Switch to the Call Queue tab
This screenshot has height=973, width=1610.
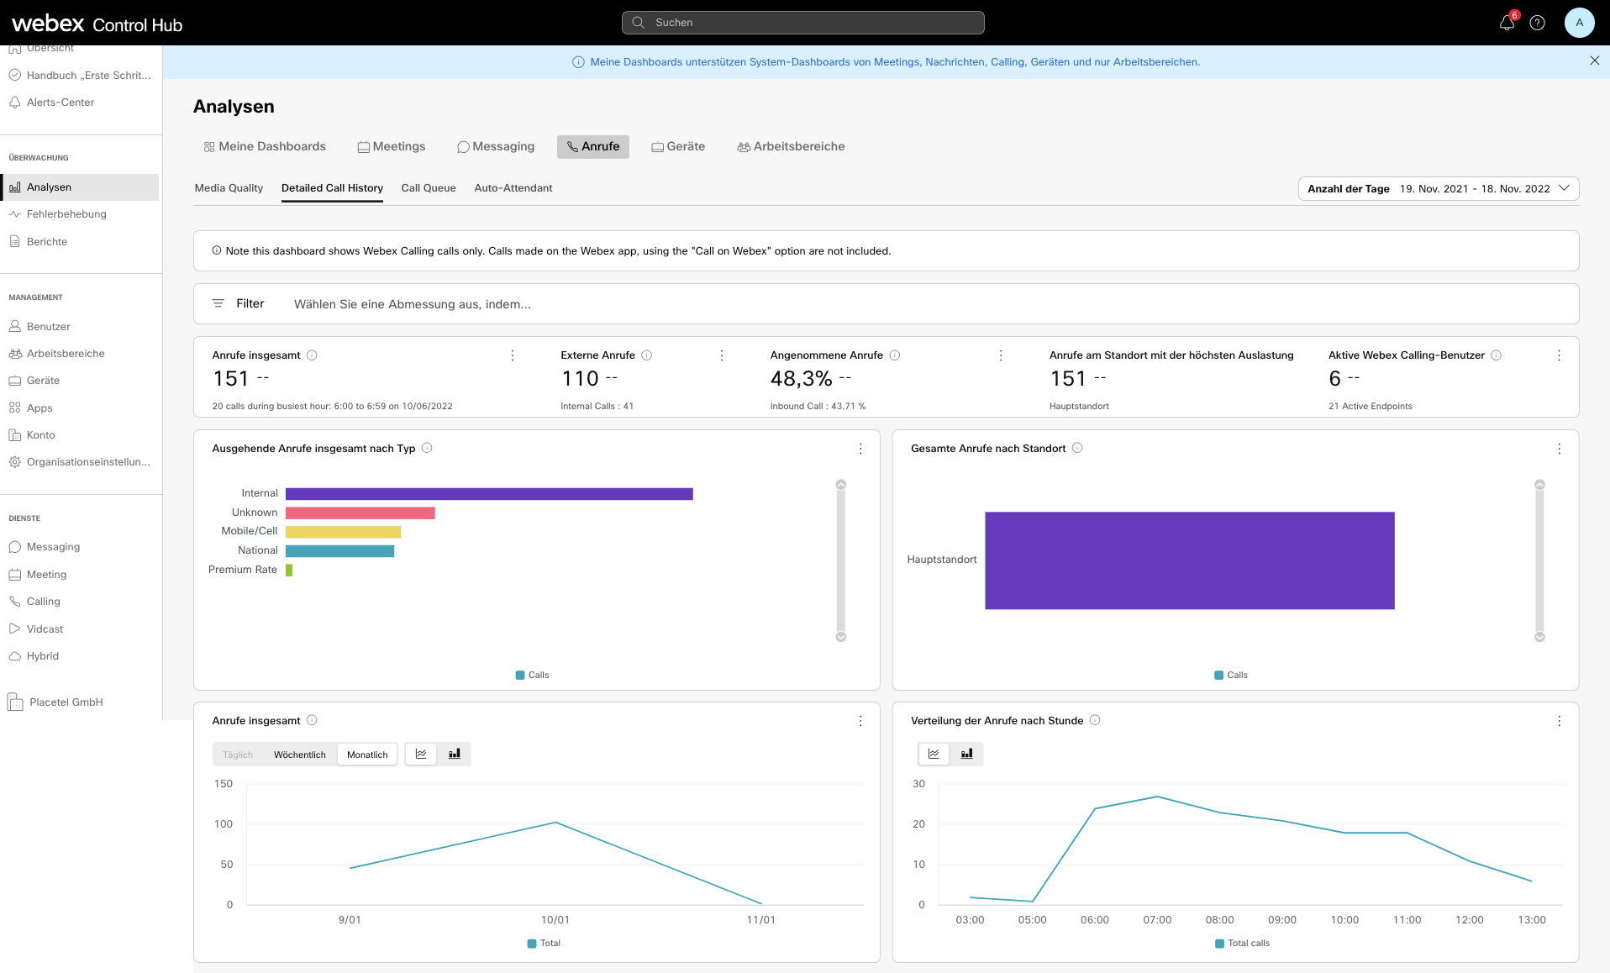[429, 188]
